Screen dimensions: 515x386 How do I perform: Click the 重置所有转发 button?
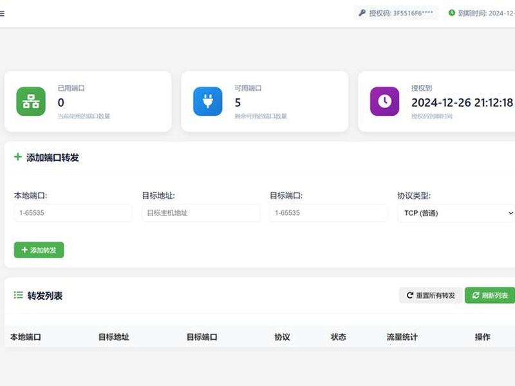(431, 295)
